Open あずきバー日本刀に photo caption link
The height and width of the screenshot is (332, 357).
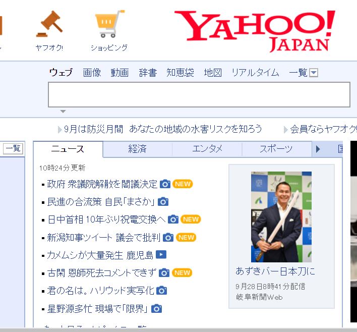(x=275, y=271)
